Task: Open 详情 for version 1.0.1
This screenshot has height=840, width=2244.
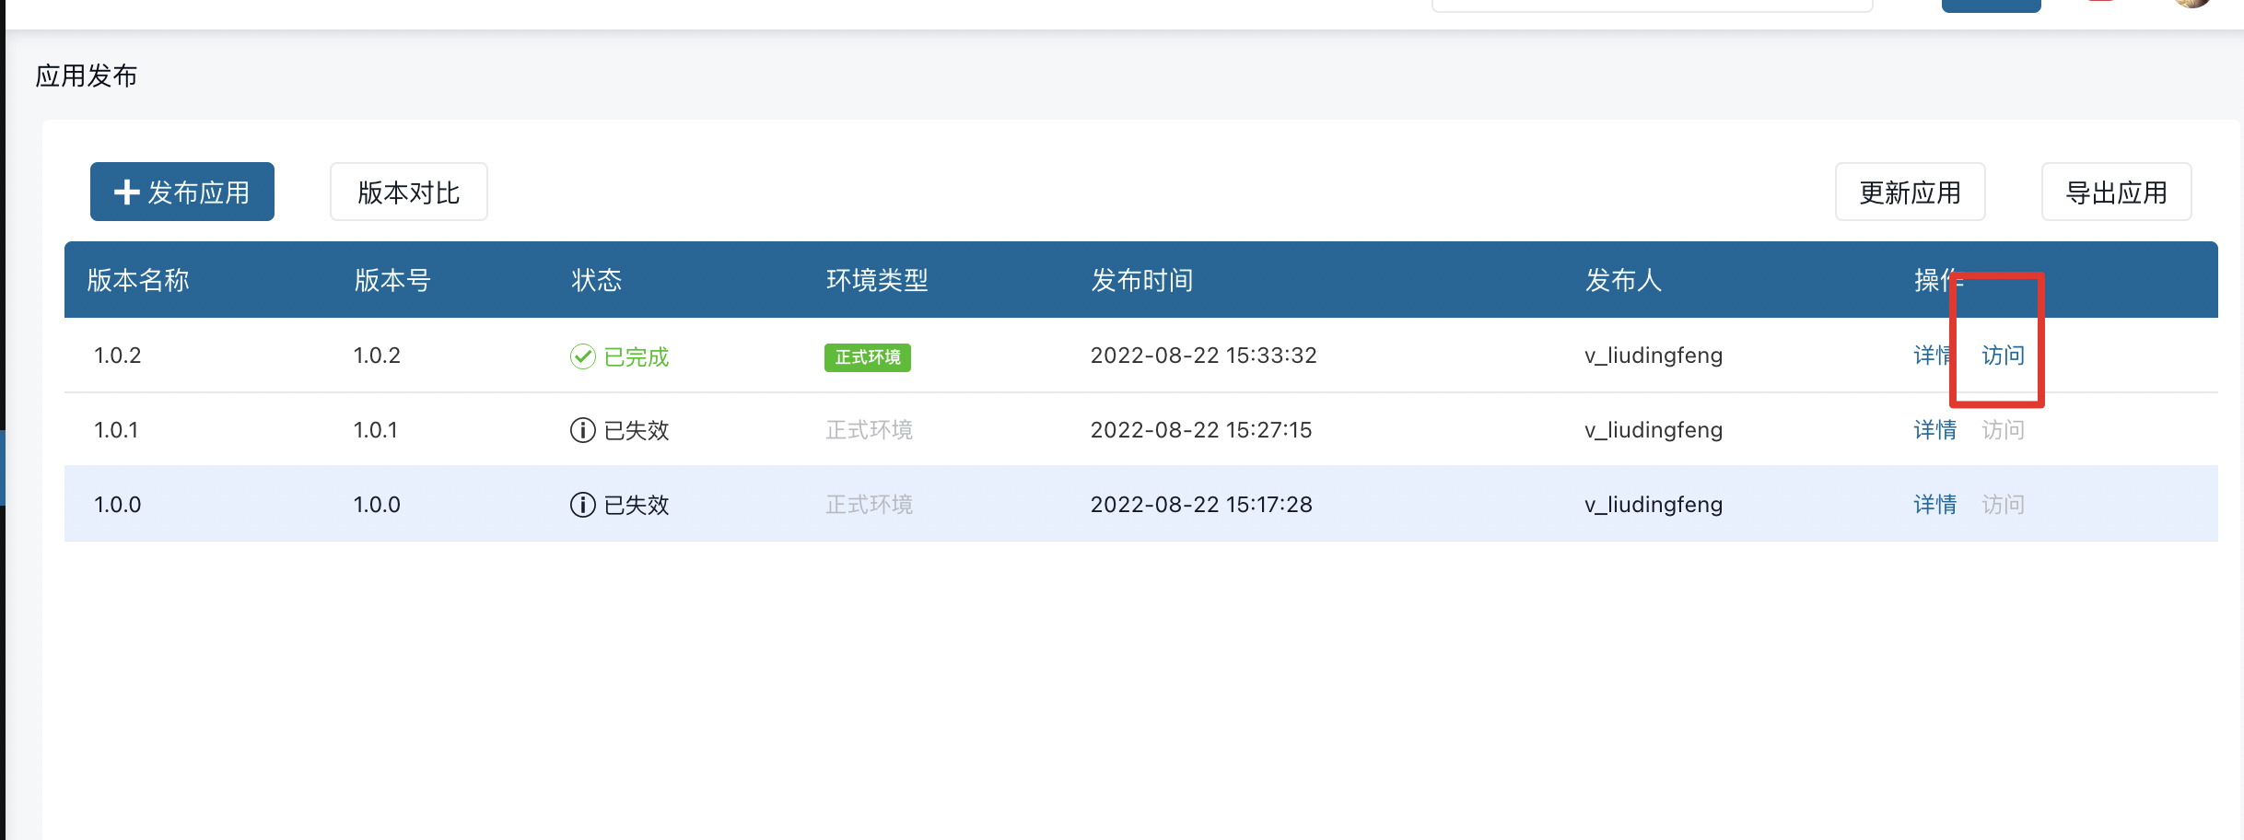Action: 1934,430
